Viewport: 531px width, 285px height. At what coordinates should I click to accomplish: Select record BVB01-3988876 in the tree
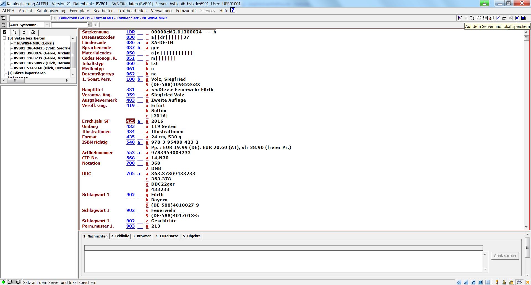pos(42,53)
